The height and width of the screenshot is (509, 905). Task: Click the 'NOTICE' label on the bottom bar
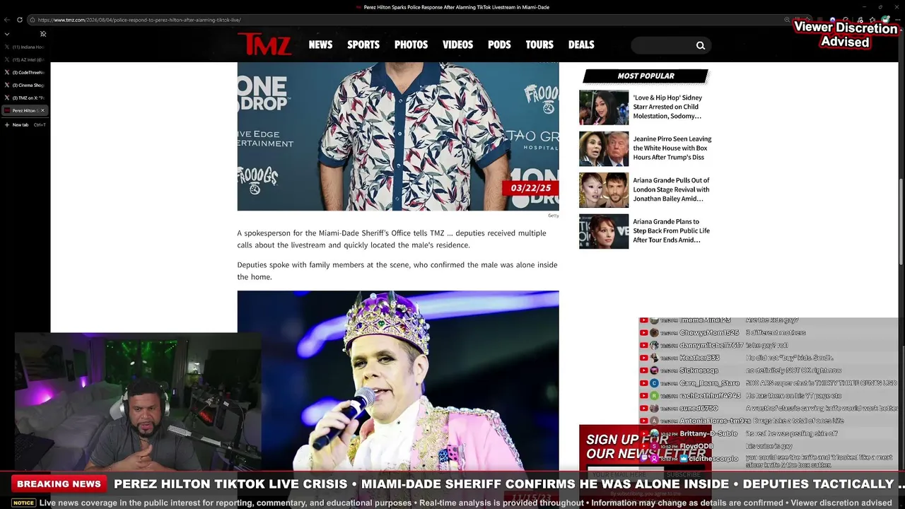coord(23,503)
